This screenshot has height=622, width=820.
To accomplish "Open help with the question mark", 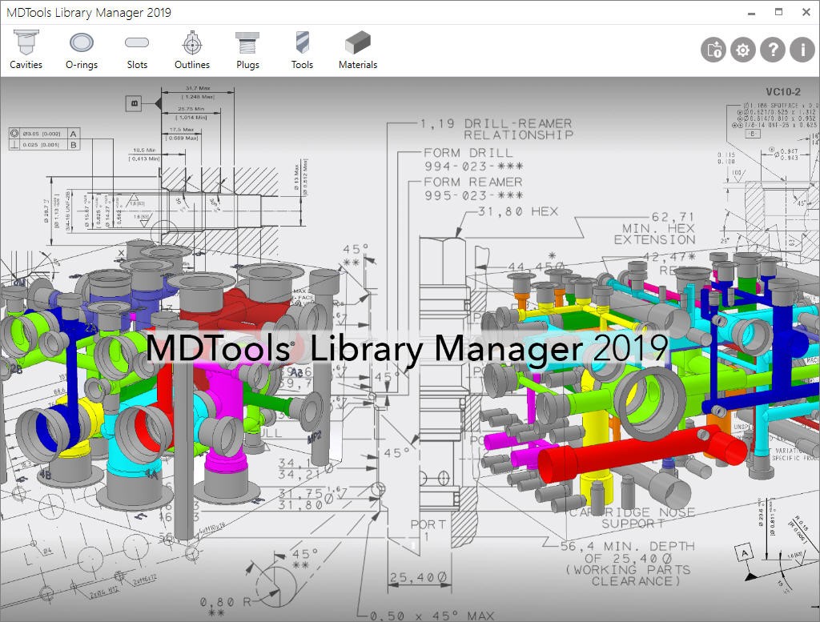I will coord(773,50).
